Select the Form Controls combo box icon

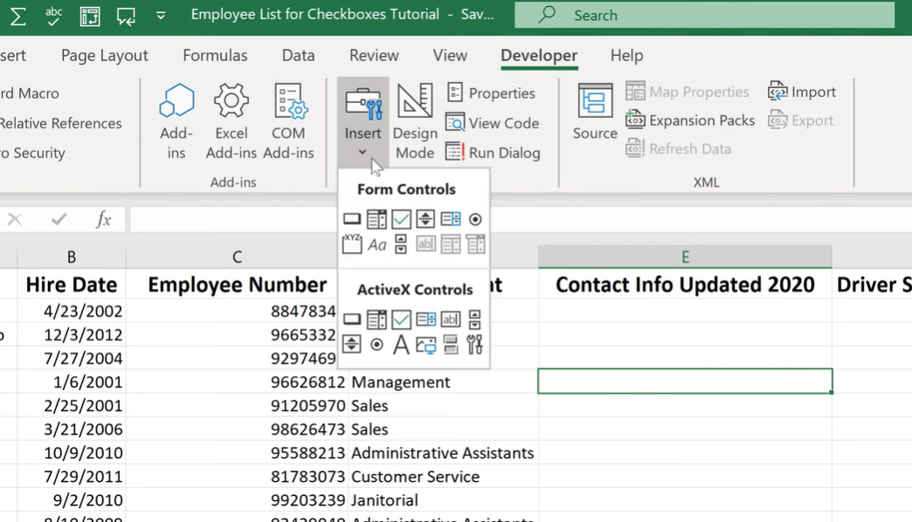[x=377, y=219]
